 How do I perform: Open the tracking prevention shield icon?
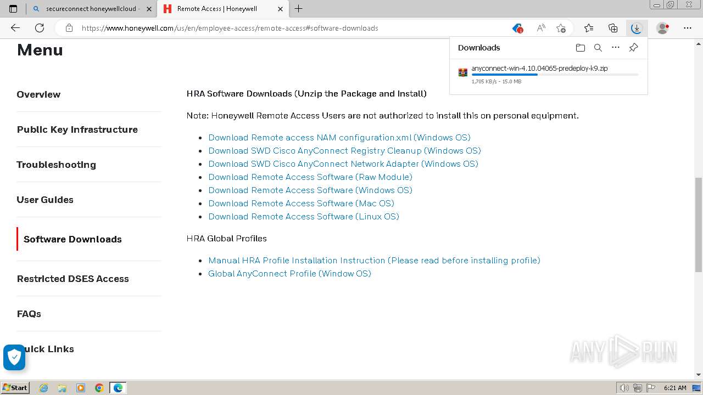tap(517, 28)
